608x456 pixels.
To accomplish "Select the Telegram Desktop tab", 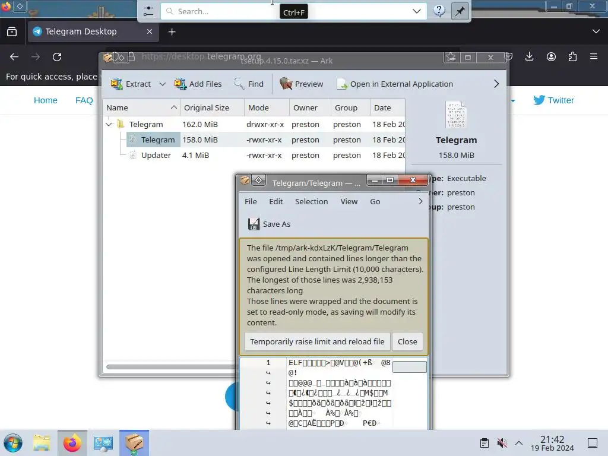I will point(93,31).
